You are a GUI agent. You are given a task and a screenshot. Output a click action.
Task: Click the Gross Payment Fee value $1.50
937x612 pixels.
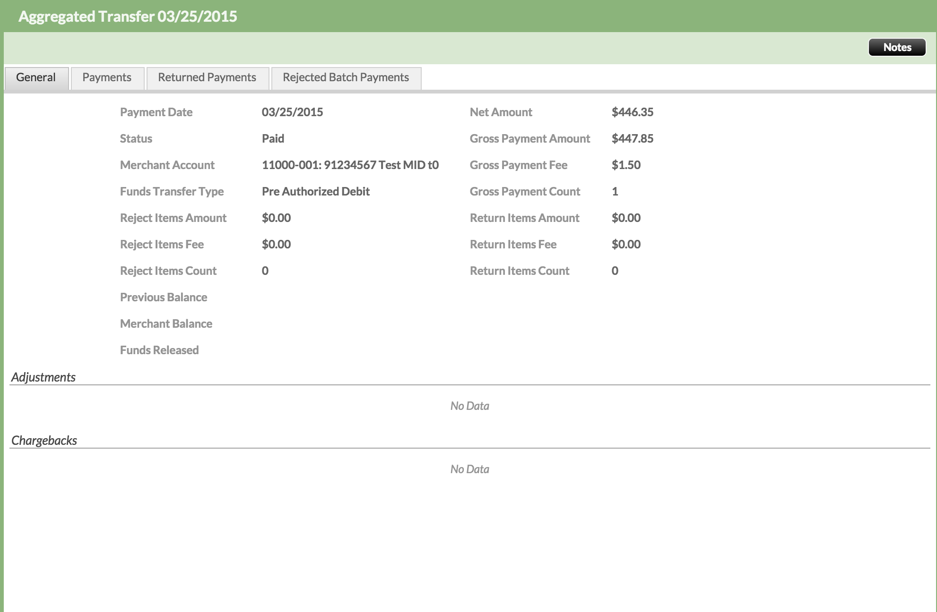click(626, 165)
